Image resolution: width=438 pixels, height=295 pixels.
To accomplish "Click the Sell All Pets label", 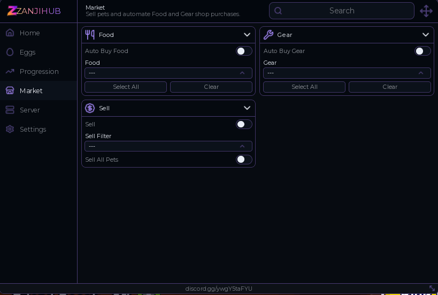I will coord(102,160).
